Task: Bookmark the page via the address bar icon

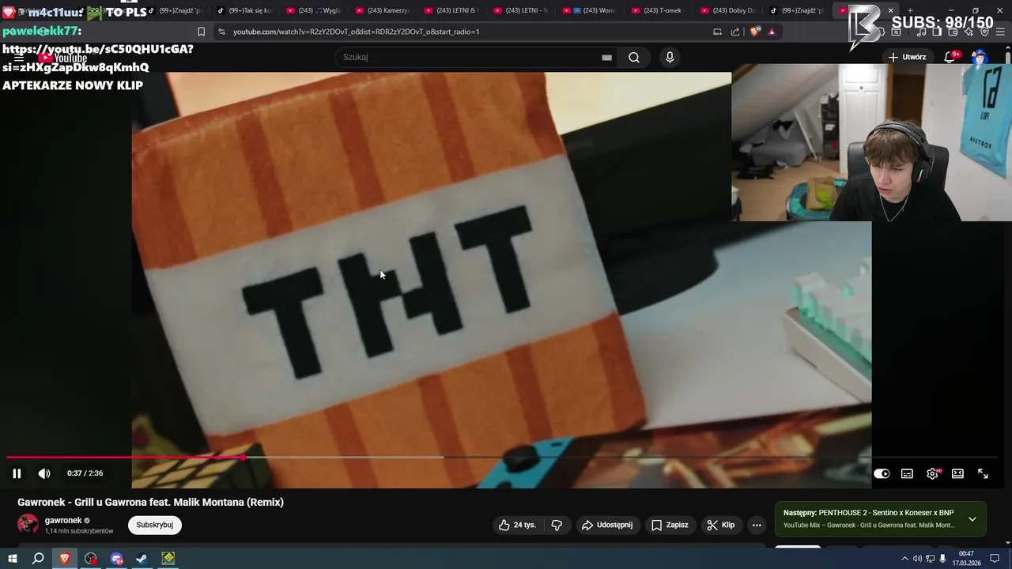Action: [201, 32]
